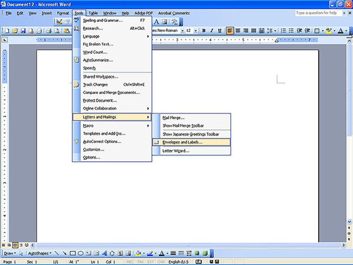
Task: Center the paragraph text
Action: click(238, 30)
